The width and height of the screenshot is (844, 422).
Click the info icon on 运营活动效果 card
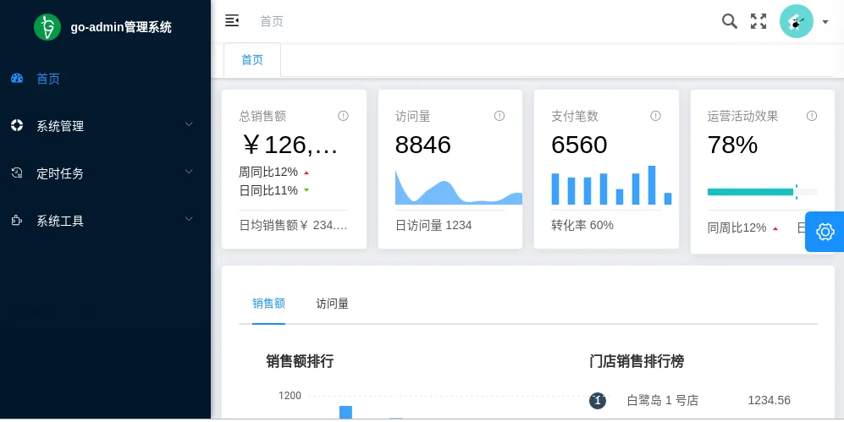(811, 116)
